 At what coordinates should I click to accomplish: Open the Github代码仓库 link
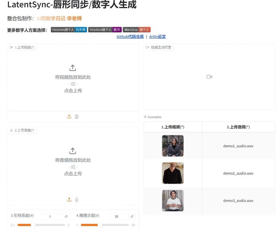[x=130, y=36]
